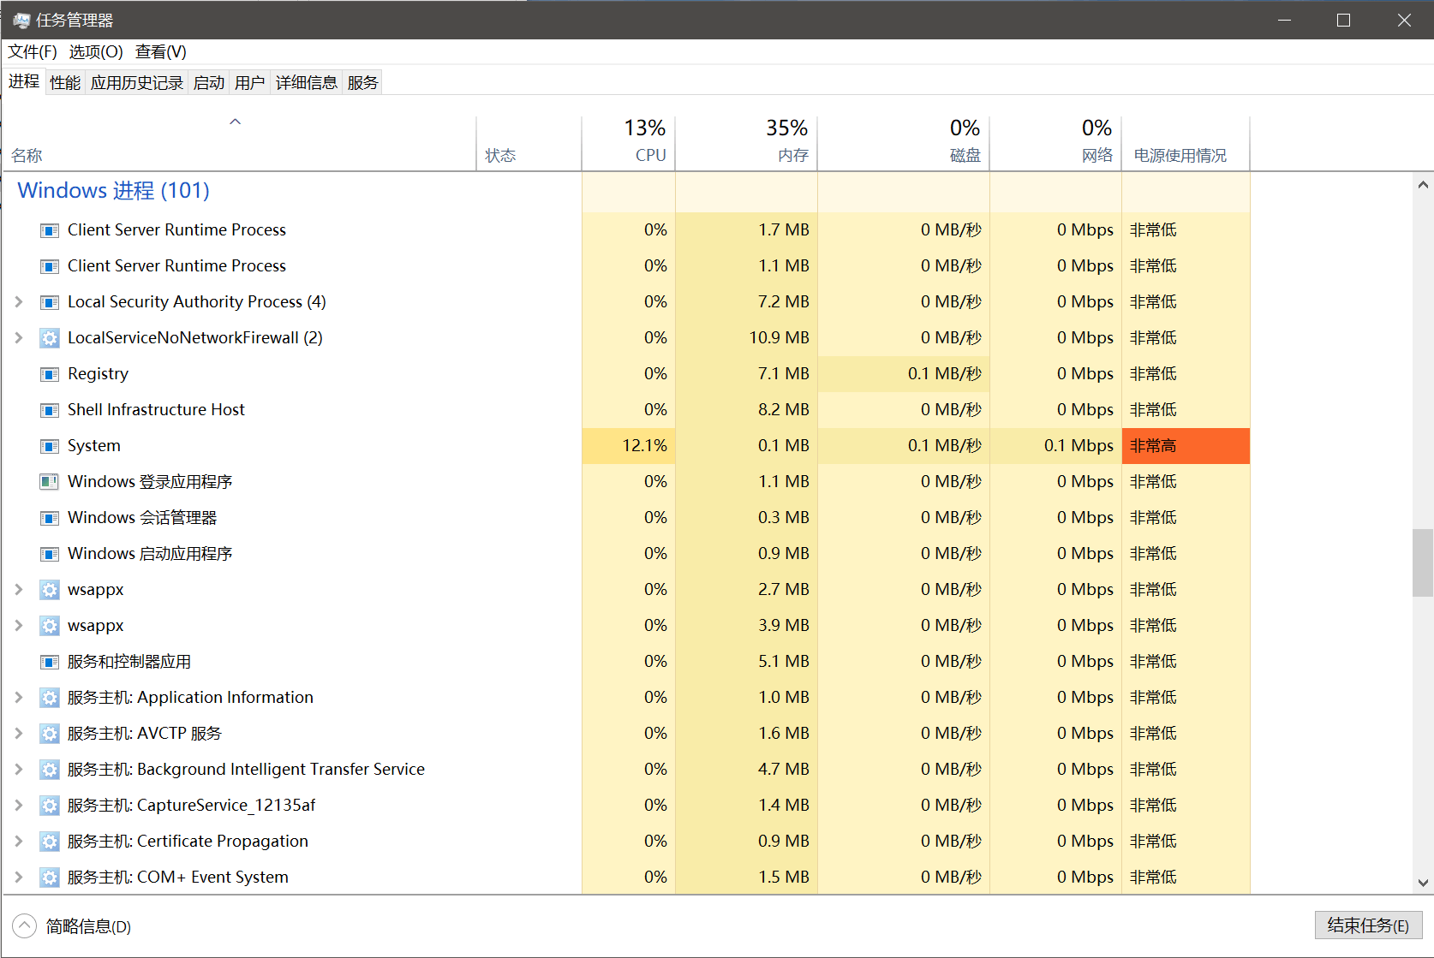Open the 选项(O) menu
This screenshot has height=958, width=1434.
[x=96, y=52]
